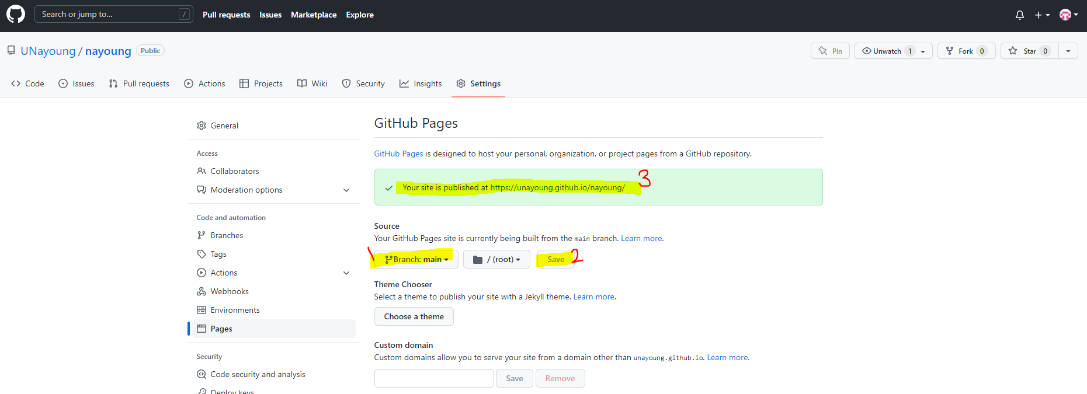Open the notifications bell
The width and height of the screenshot is (1087, 394).
point(1020,15)
